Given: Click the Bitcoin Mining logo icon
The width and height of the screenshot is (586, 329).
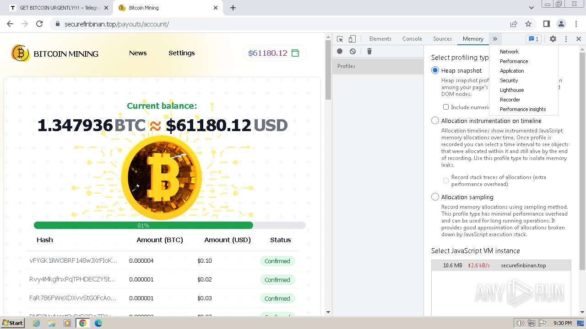Looking at the screenshot, I should (x=20, y=53).
